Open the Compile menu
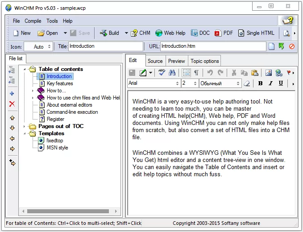The width and height of the screenshot is (303, 232). 33,21
